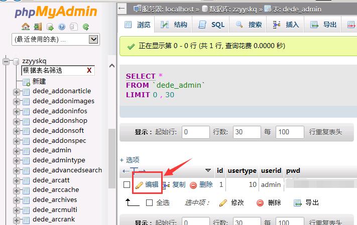357x225 pixels.
Task: Expand dede_addonimages tree node
Action: click(x=17, y=102)
